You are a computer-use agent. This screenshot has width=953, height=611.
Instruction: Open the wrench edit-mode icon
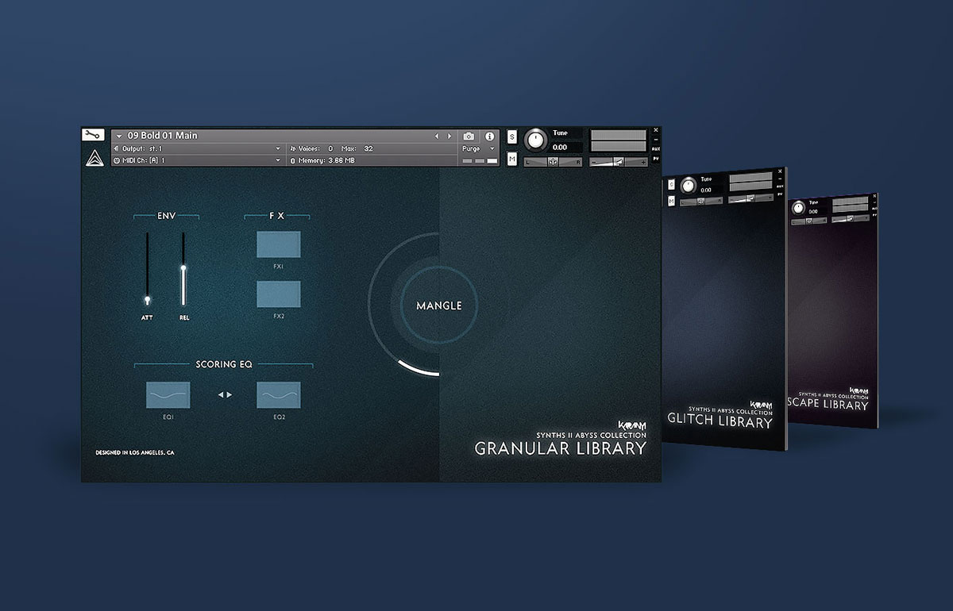click(94, 134)
